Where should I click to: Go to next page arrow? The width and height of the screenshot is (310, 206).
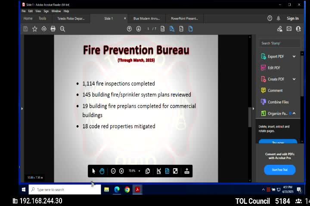[x=139, y=29]
